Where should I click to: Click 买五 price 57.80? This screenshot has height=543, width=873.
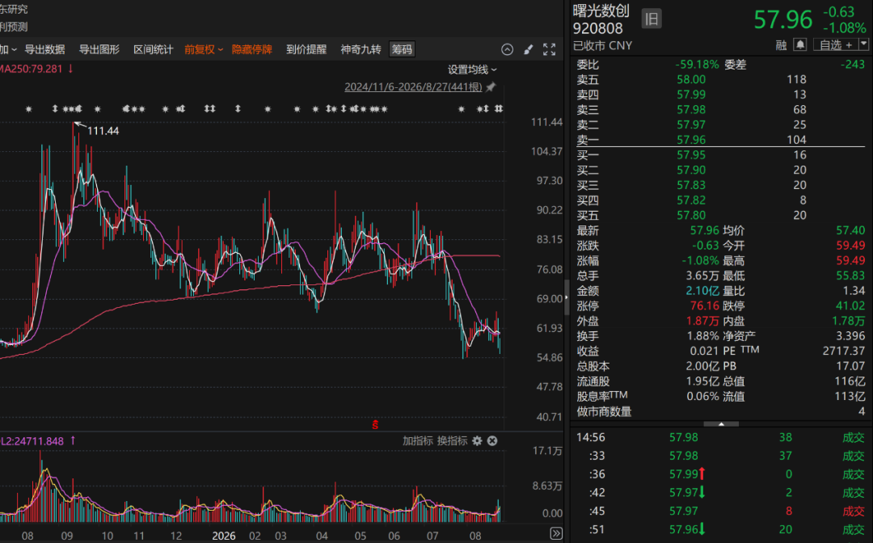(x=691, y=215)
